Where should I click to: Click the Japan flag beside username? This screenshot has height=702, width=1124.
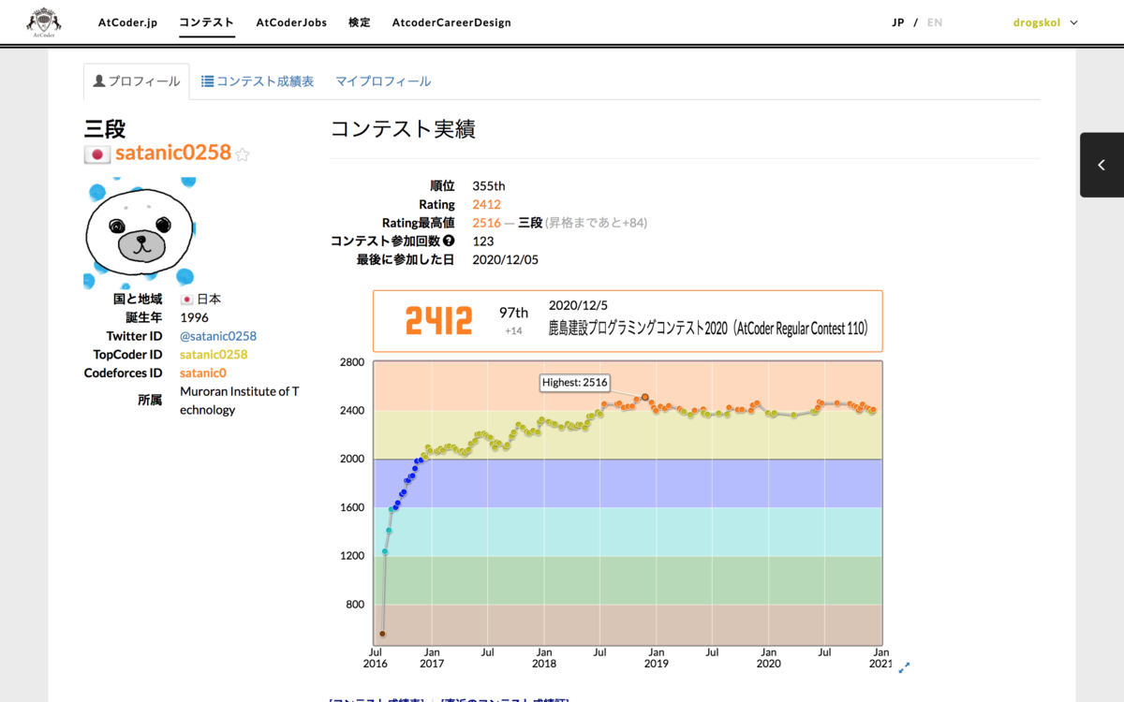point(97,154)
